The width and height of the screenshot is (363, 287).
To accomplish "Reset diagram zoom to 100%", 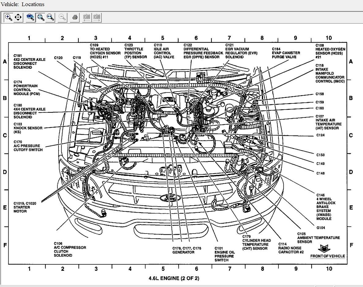I will pyautogui.click(x=30, y=17).
